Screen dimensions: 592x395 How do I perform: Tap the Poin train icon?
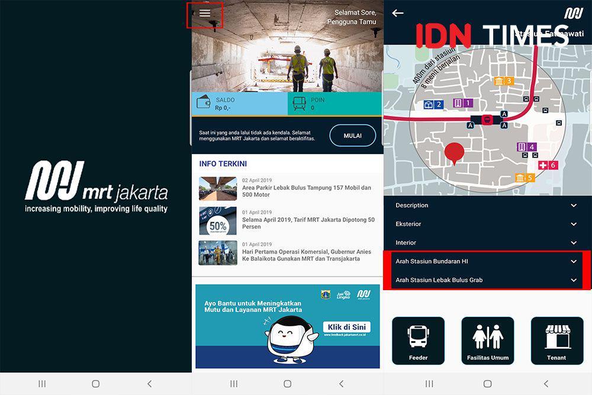299,104
